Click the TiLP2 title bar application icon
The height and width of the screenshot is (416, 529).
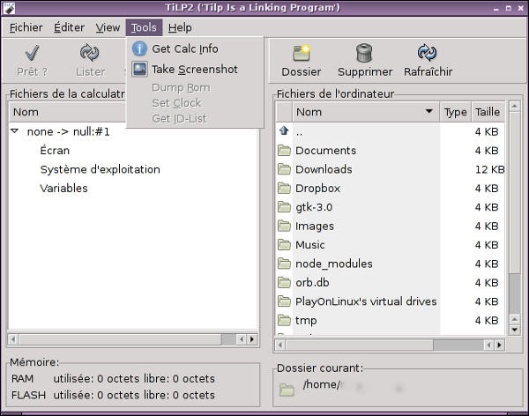pyautogui.click(x=9, y=8)
